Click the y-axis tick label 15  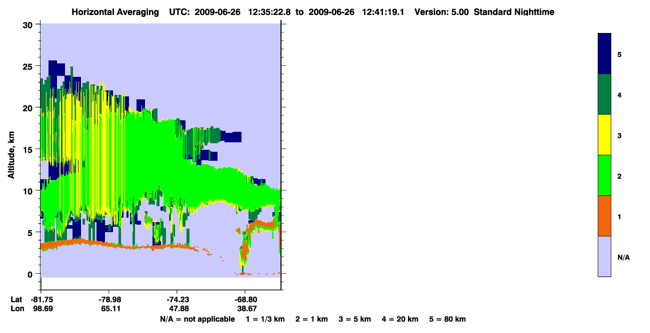point(27,149)
